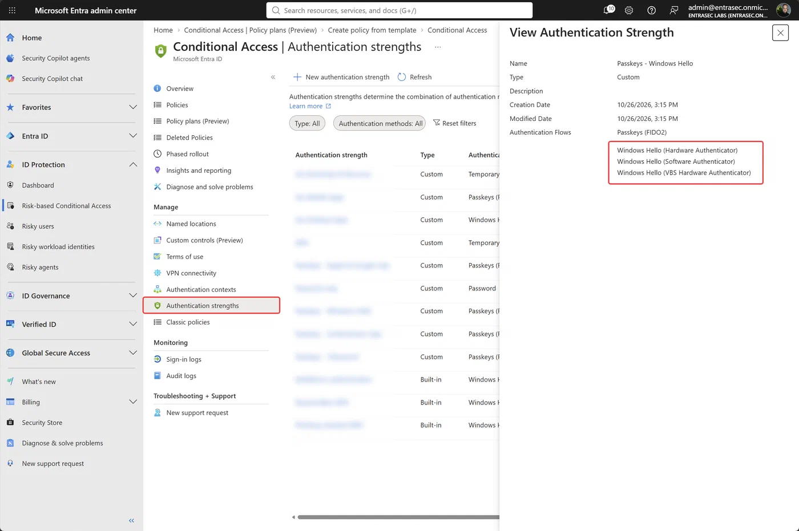This screenshot has width=799, height=531.
Task: Sort by Authentication strength column header
Action: (332, 155)
